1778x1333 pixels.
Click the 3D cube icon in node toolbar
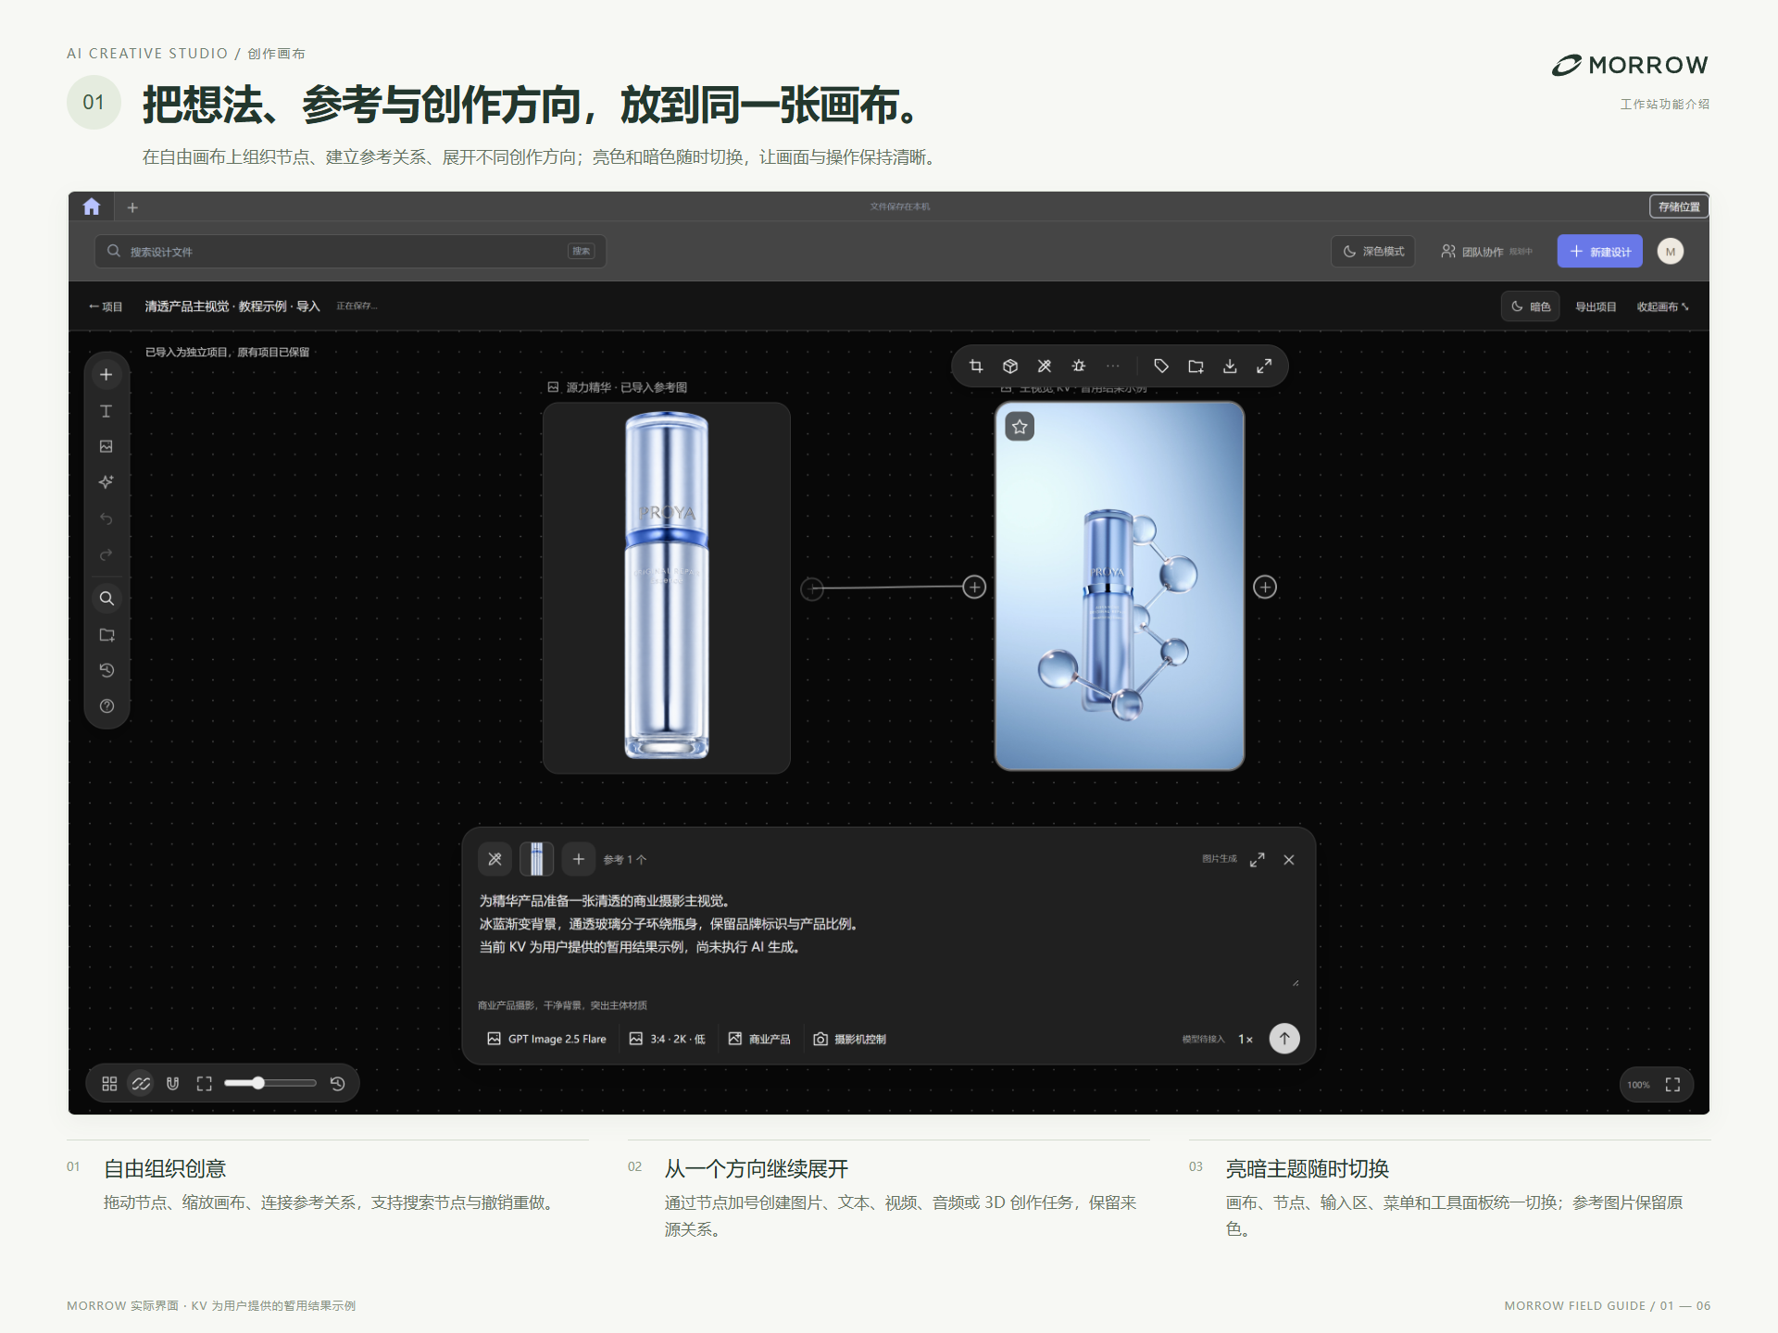1010,367
